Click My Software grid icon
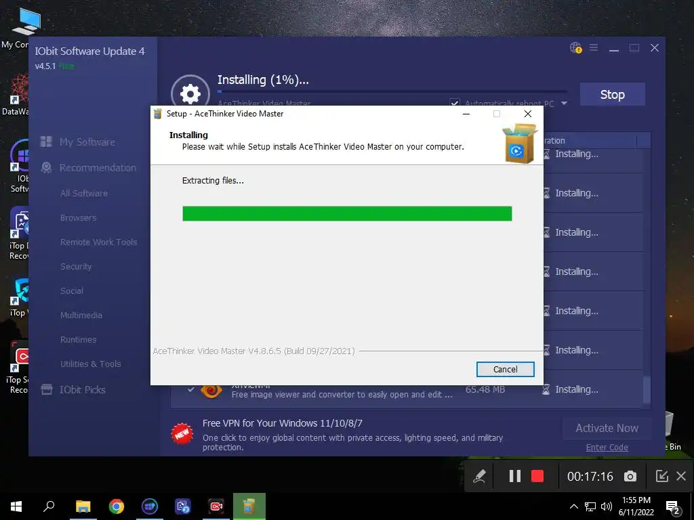This screenshot has height=520, width=694. 46,142
